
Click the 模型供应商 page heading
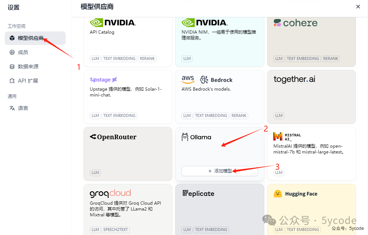[x=97, y=7]
